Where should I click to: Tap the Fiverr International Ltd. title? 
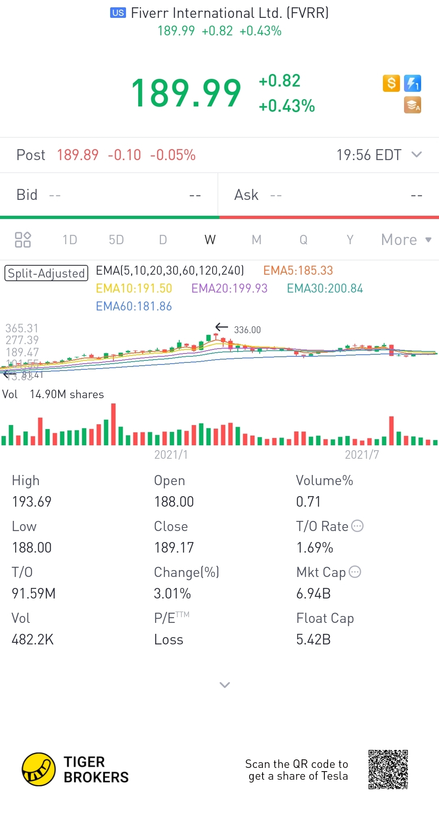230,13
